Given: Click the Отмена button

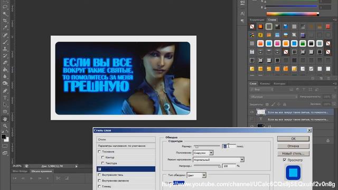Looking at the screenshot, I should tap(293, 146).
